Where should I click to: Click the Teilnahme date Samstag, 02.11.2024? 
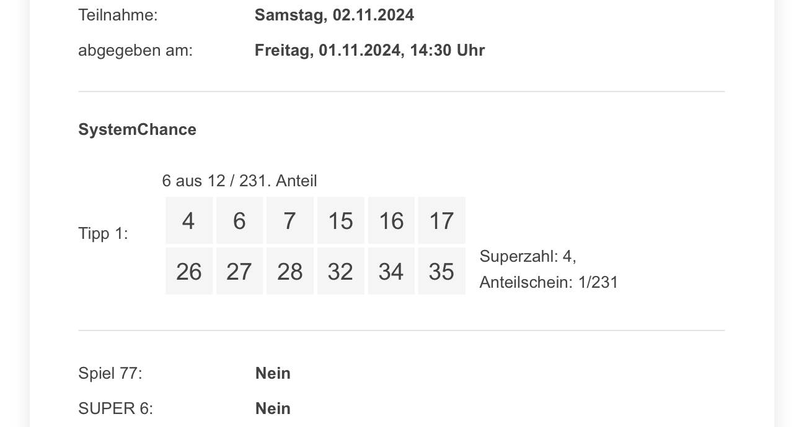click(x=334, y=15)
